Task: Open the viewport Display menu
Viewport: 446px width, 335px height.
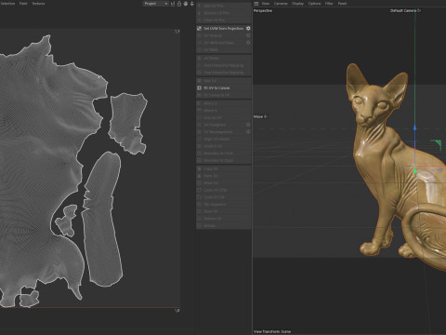Action: (297, 4)
